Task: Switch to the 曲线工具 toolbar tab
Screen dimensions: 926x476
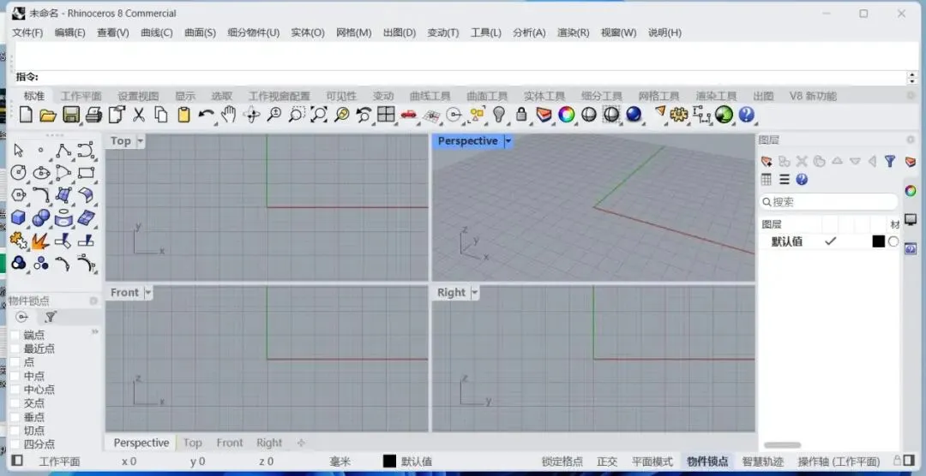Action: (430, 96)
